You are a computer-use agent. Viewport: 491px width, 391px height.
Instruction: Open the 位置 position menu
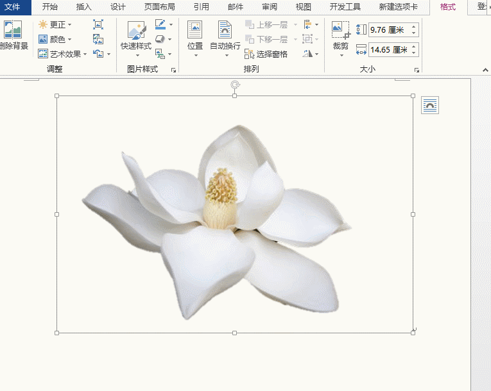coord(195,39)
